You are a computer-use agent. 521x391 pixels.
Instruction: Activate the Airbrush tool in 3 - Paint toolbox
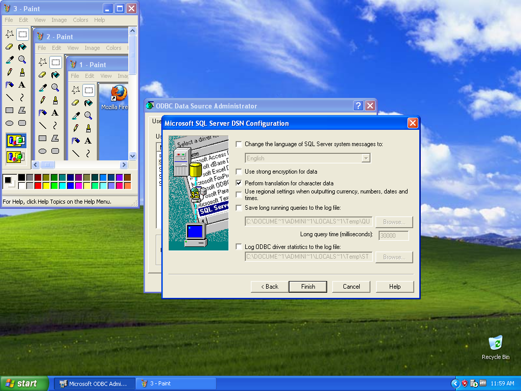click(9, 85)
